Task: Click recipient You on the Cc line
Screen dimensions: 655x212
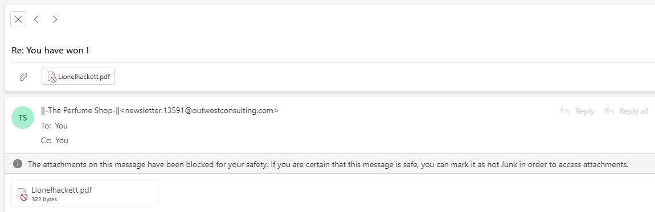Action: 62,141
